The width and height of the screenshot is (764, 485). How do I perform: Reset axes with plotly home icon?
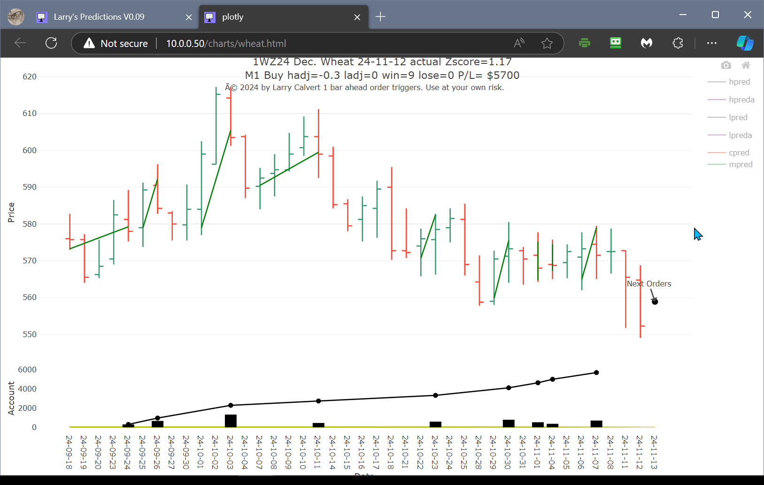[x=746, y=65]
